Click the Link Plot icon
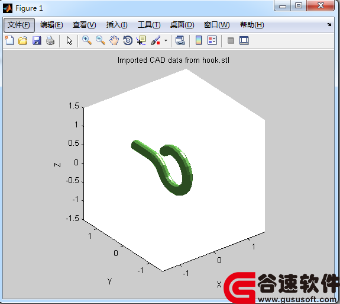This screenshot has height=304, width=340. [x=180, y=40]
